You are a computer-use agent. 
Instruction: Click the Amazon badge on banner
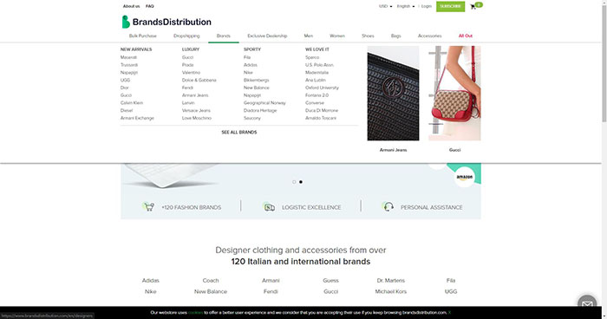click(465, 177)
